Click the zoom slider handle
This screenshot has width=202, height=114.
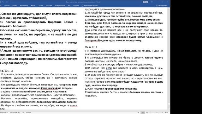157,113
